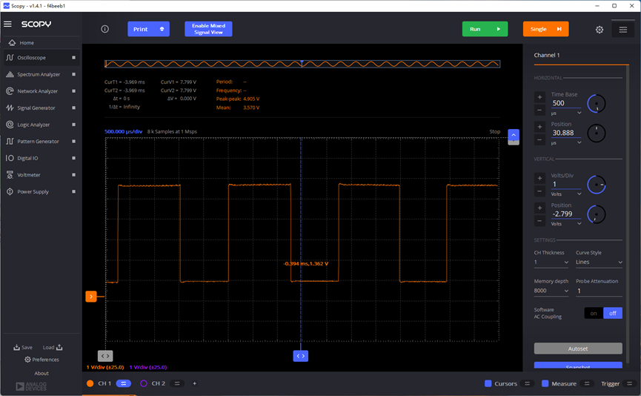Open Measure settings icon

pos(587,383)
